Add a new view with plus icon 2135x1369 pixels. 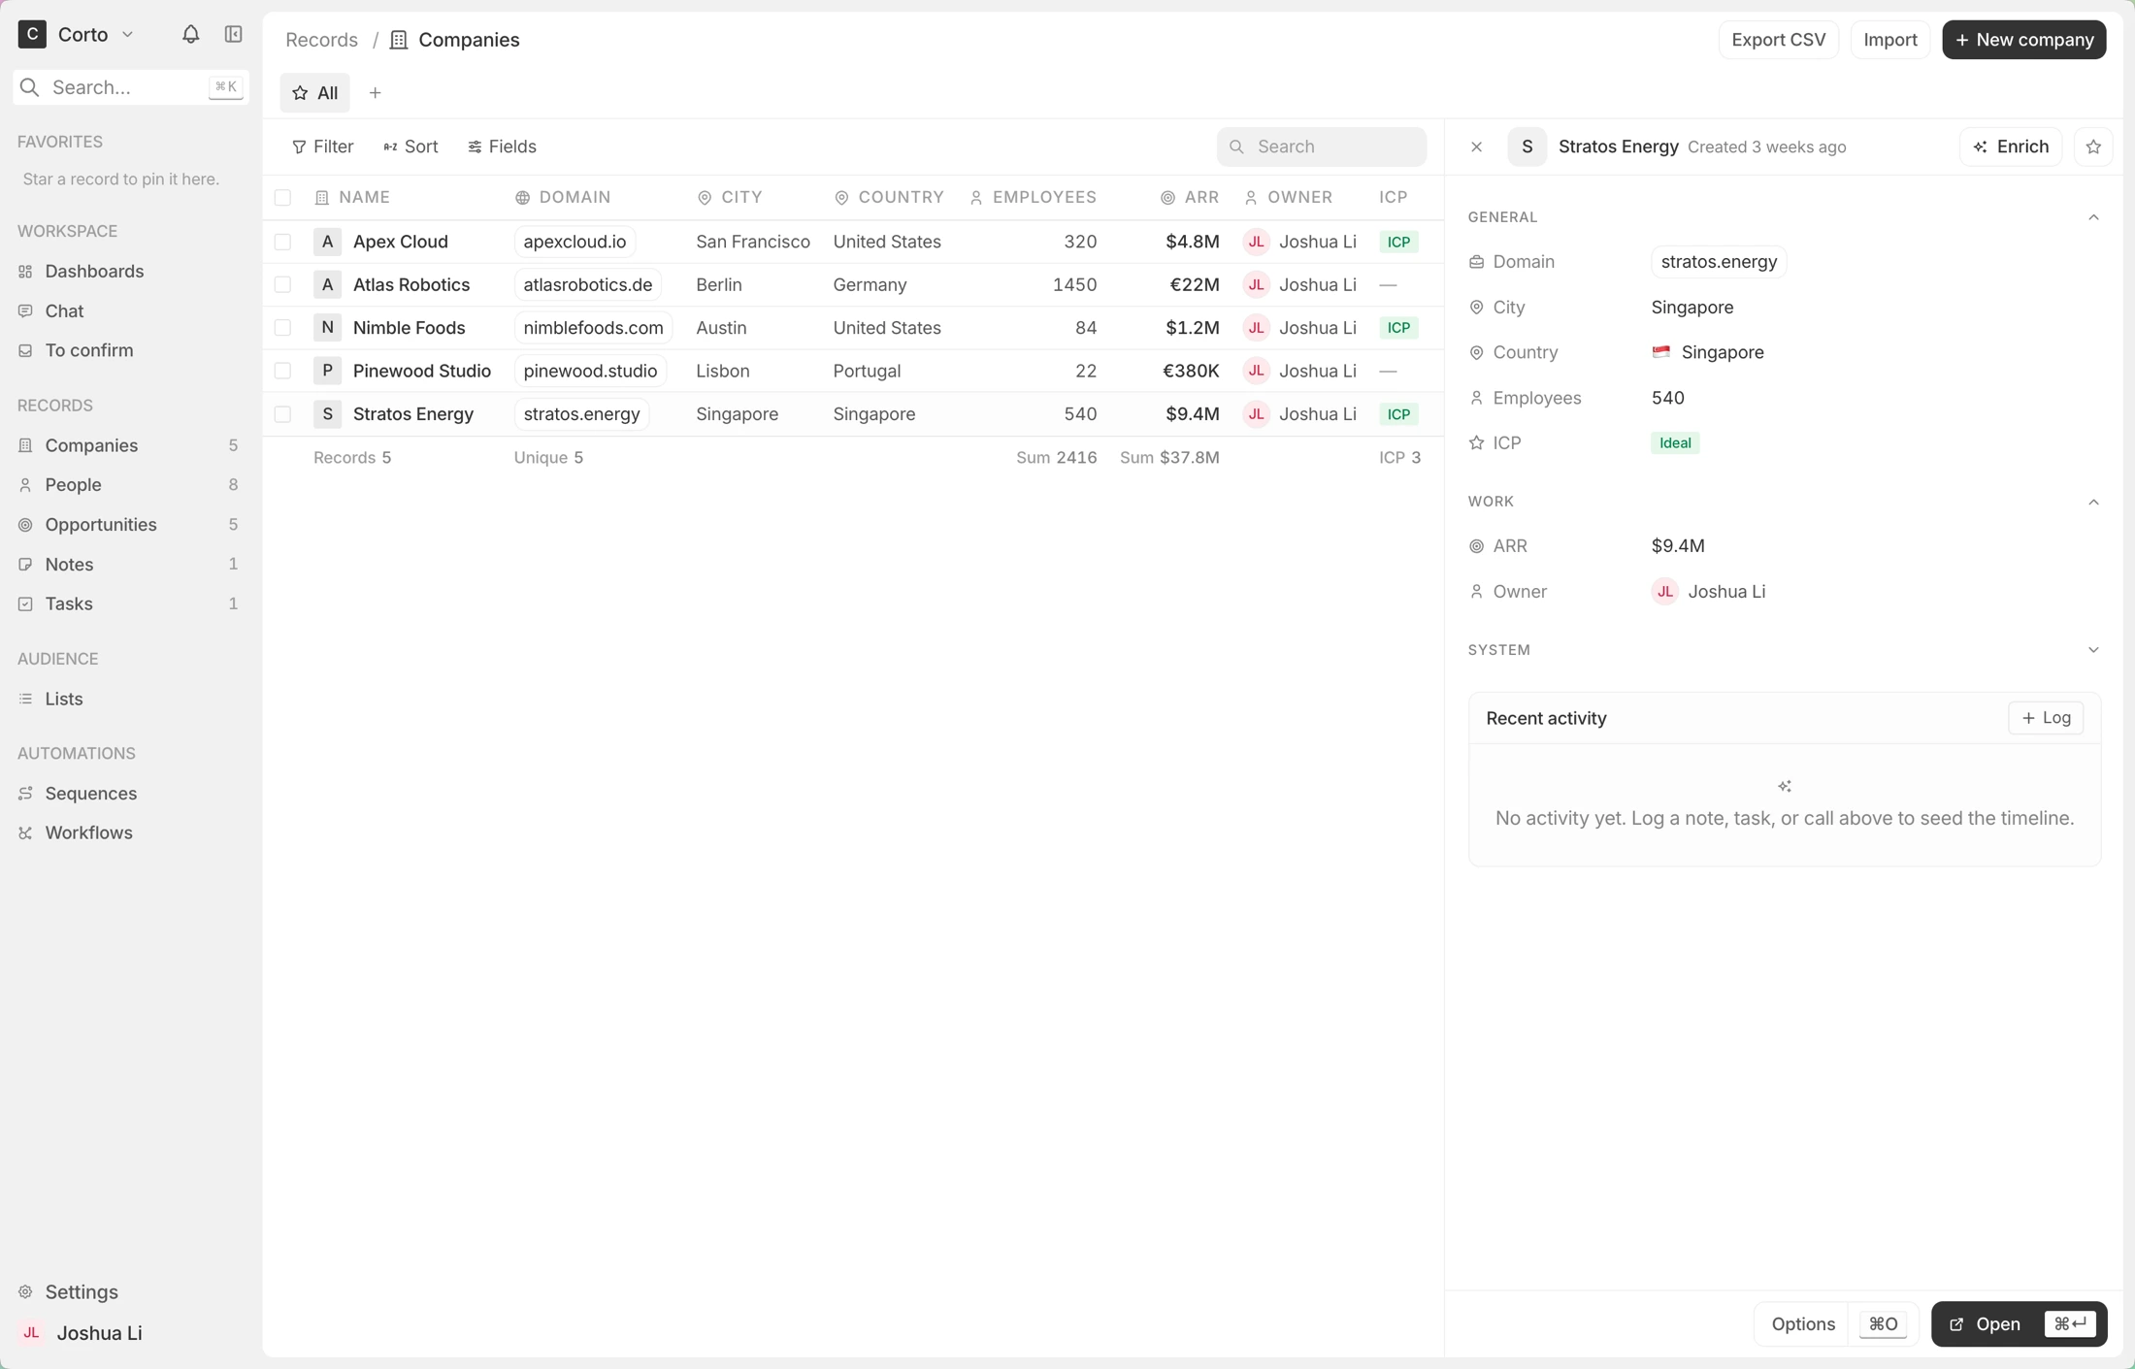click(x=376, y=93)
